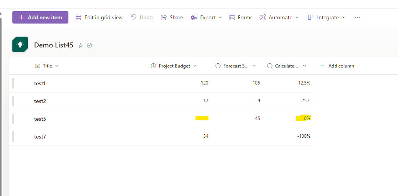Click the Integrate icon
Image resolution: width=398 pixels, height=196 pixels.
click(x=310, y=17)
